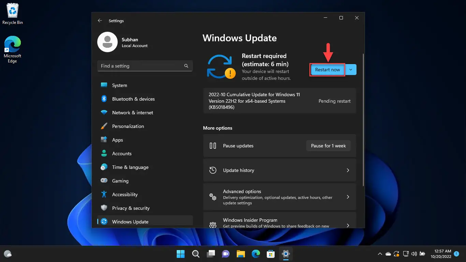Click the Pending restart status text
The image size is (466, 262).
tap(334, 101)
